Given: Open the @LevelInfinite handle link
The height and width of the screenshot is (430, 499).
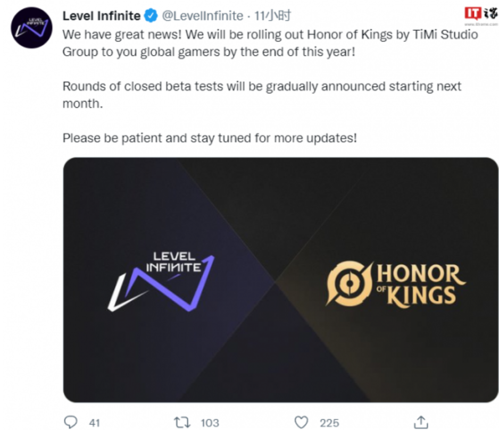Looking at the screenshot, I should [x=202, y=16].
